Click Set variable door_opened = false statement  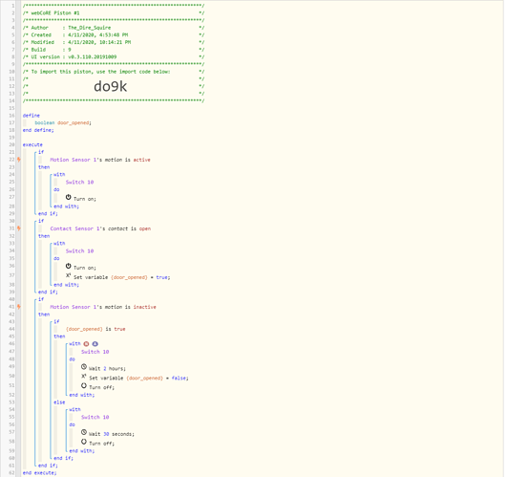point(138,378)
